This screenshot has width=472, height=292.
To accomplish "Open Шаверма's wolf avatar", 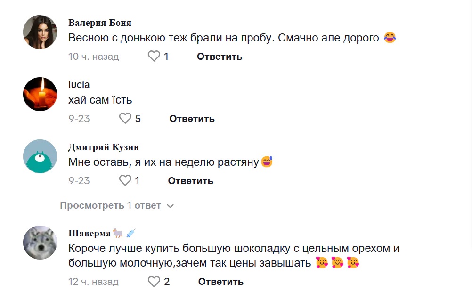I will (40, 242).
